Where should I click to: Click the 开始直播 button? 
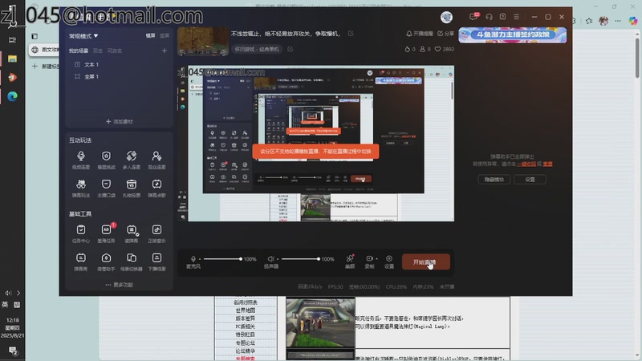click(x=426, y=262)
